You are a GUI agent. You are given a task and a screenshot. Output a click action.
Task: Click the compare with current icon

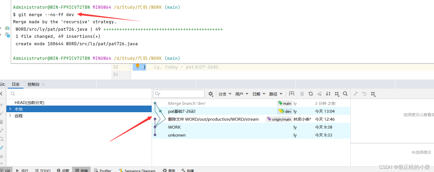click(x=1, y=130)
